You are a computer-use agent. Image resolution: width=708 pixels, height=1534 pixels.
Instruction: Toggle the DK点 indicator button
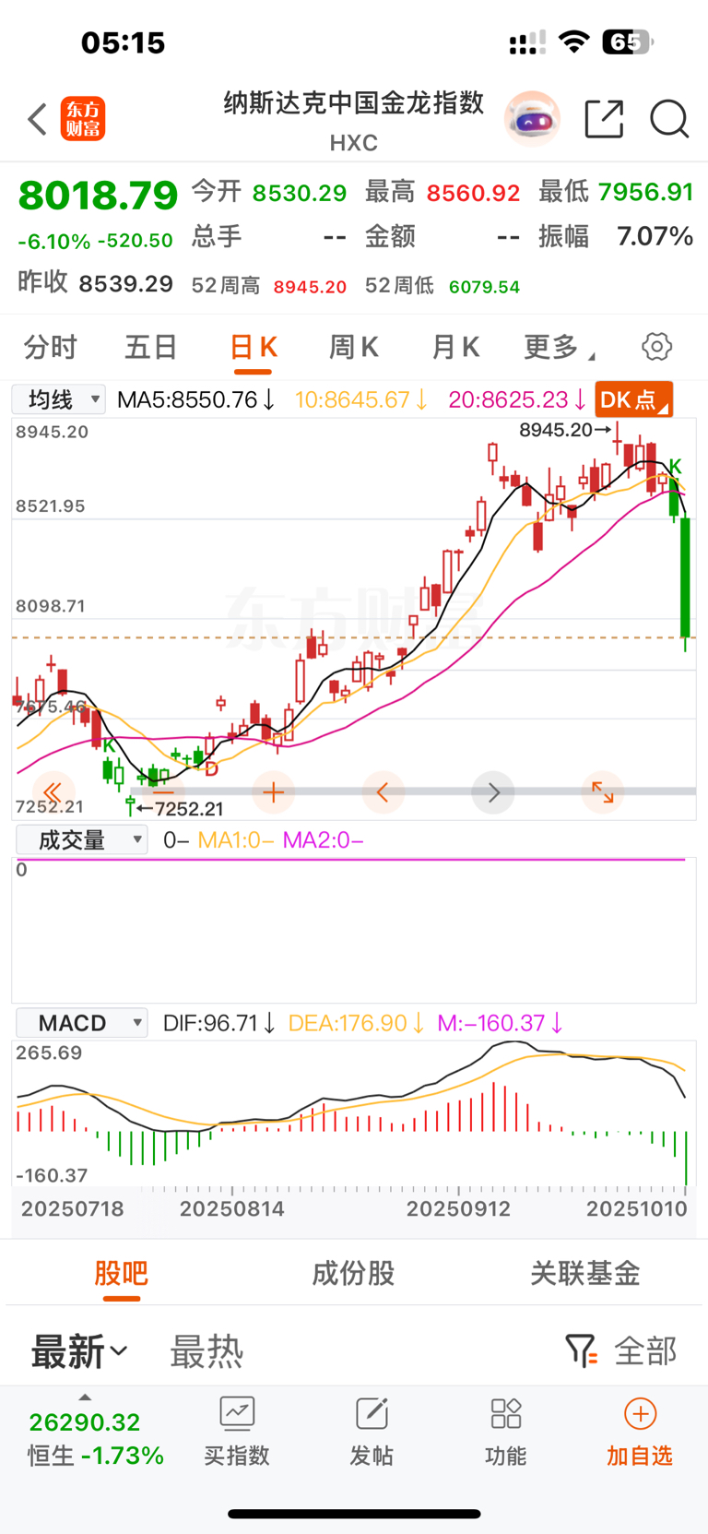coord(634,399)
